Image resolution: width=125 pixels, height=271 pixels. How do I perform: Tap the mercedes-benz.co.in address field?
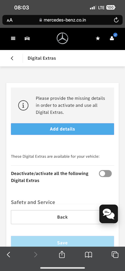[x=62, y=20]
